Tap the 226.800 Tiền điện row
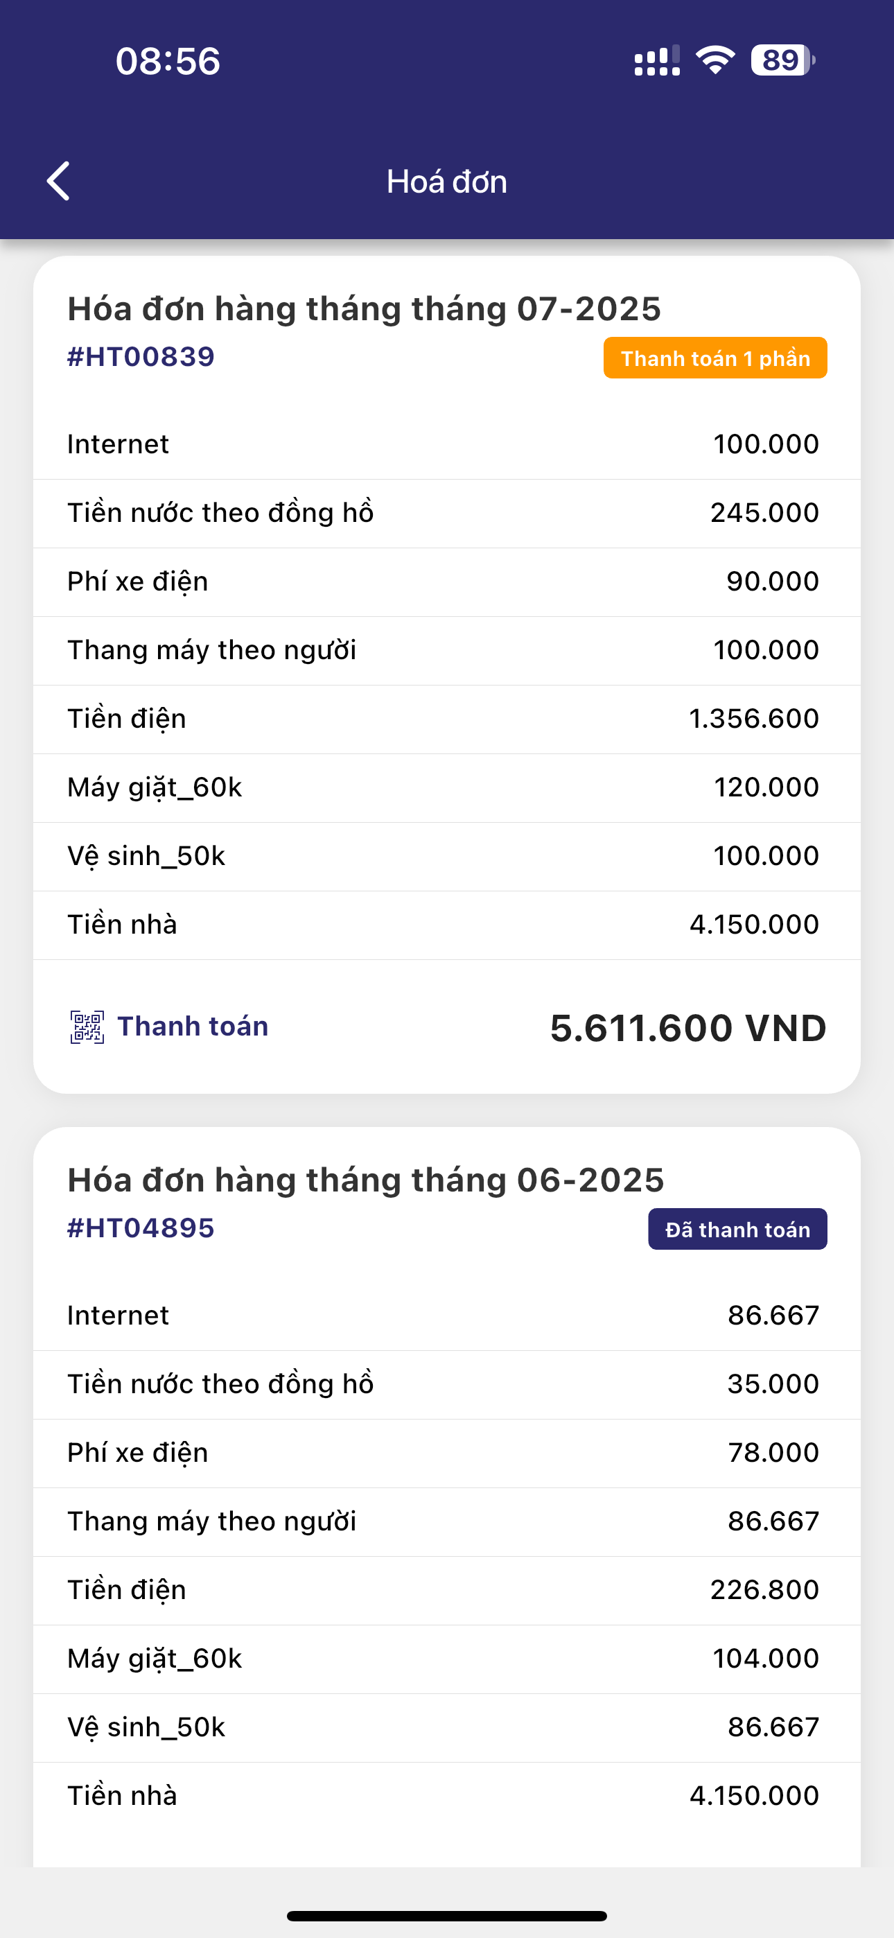 [x=447, y=1591]
